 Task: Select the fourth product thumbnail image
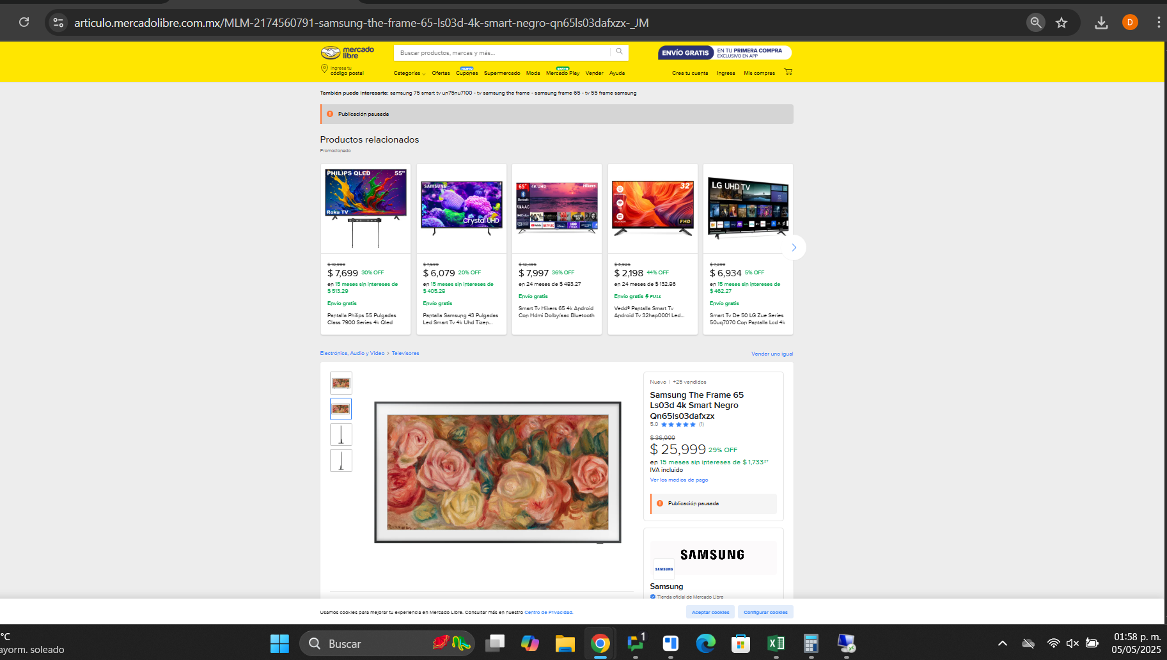pos(341,460)
